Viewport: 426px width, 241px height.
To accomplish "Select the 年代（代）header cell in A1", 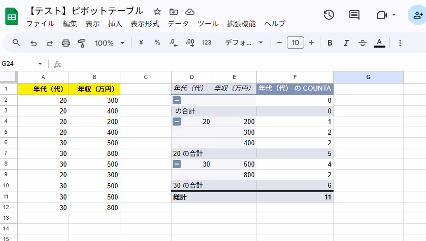I will click(43, 89).
